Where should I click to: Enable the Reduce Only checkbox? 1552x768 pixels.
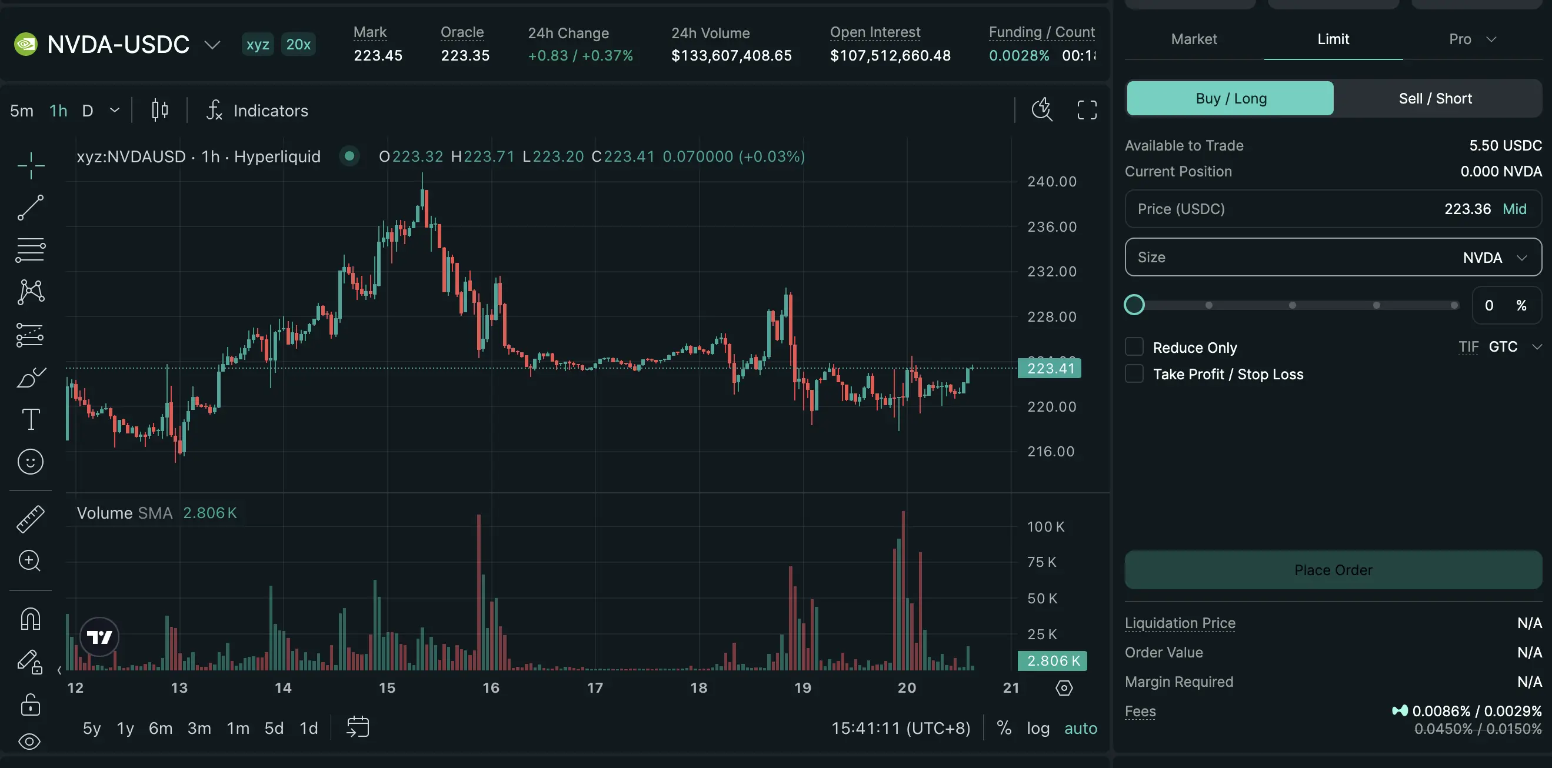(x=1134, y=347)
